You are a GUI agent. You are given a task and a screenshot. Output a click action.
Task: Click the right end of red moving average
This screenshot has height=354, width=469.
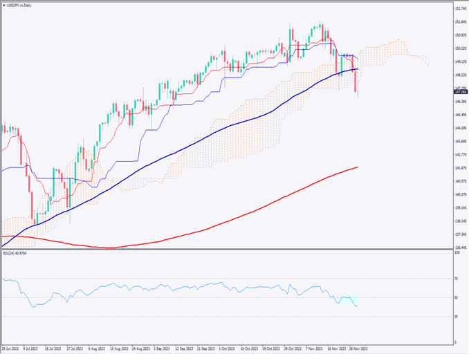pyautogui.click(x=357, y=167)
